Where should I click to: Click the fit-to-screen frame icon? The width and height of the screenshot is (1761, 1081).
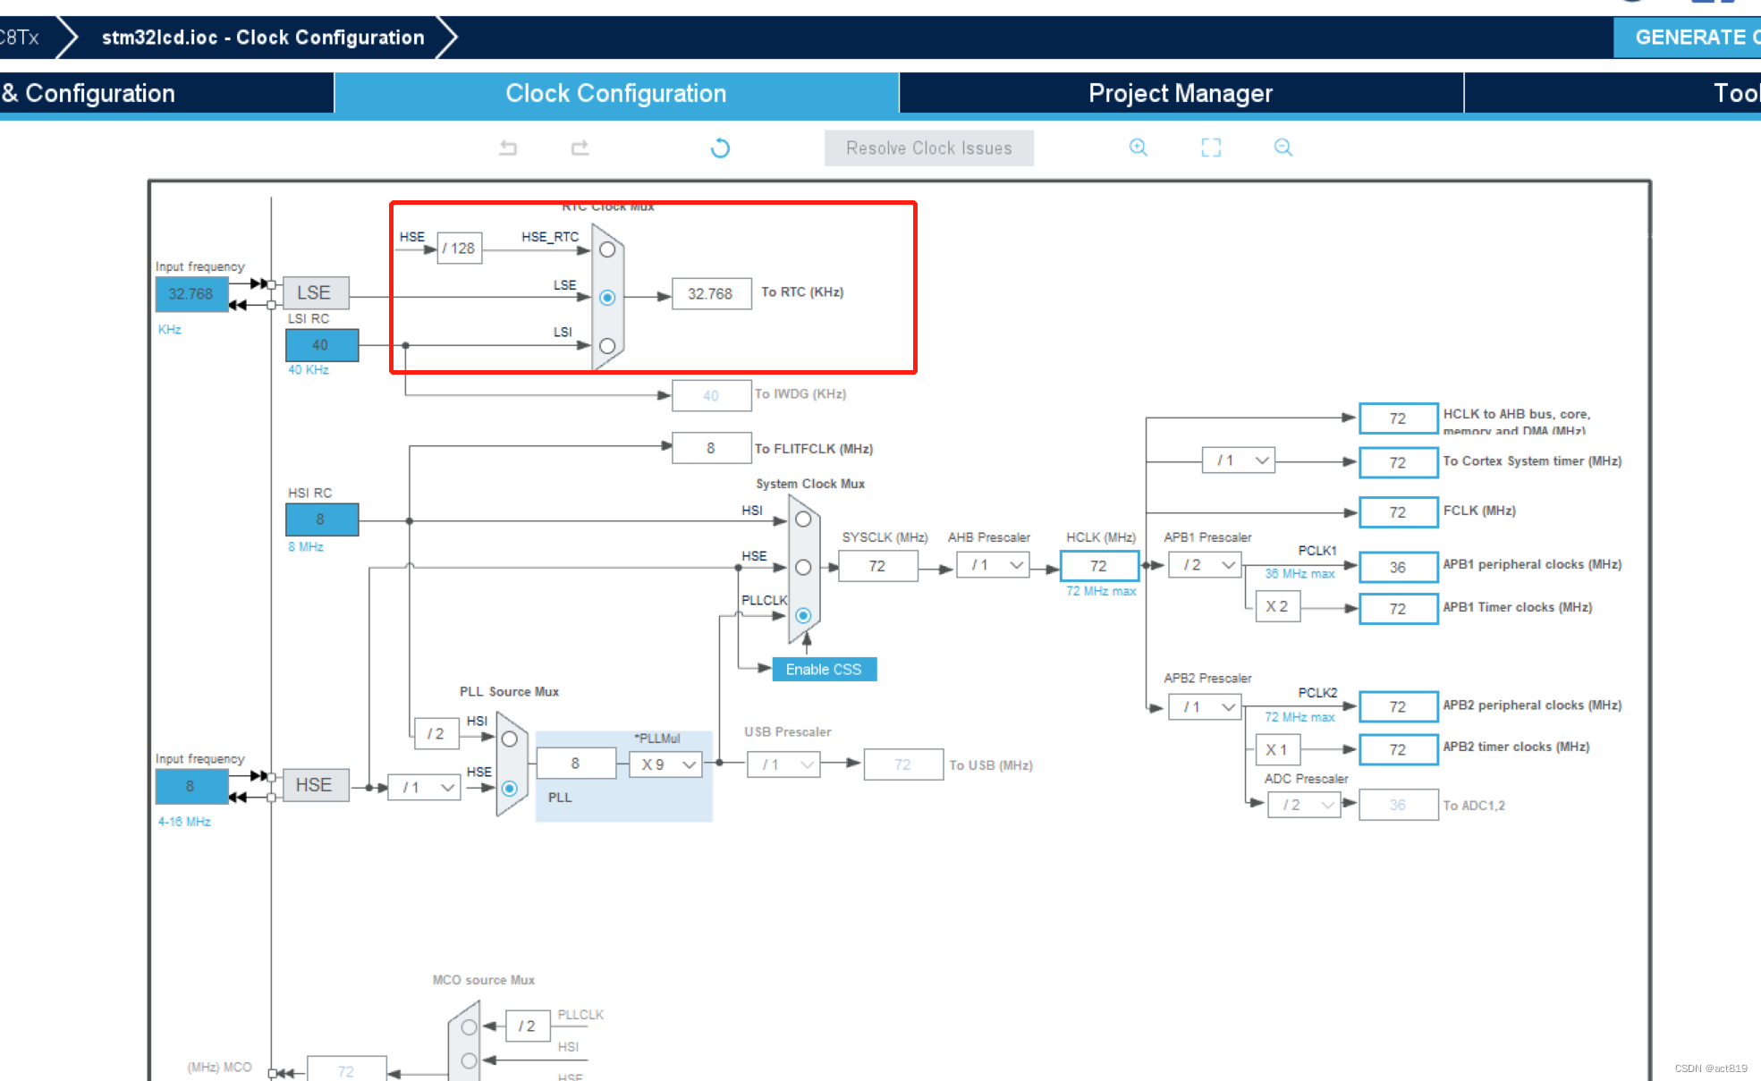click(x=1210, y=148)
